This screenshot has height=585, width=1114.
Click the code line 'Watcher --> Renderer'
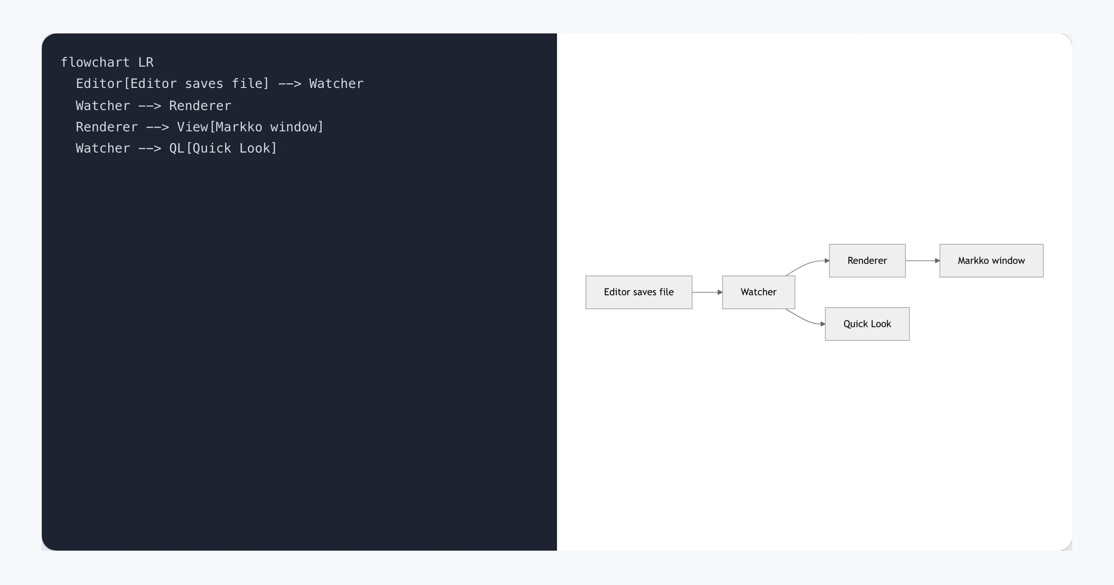154,105
